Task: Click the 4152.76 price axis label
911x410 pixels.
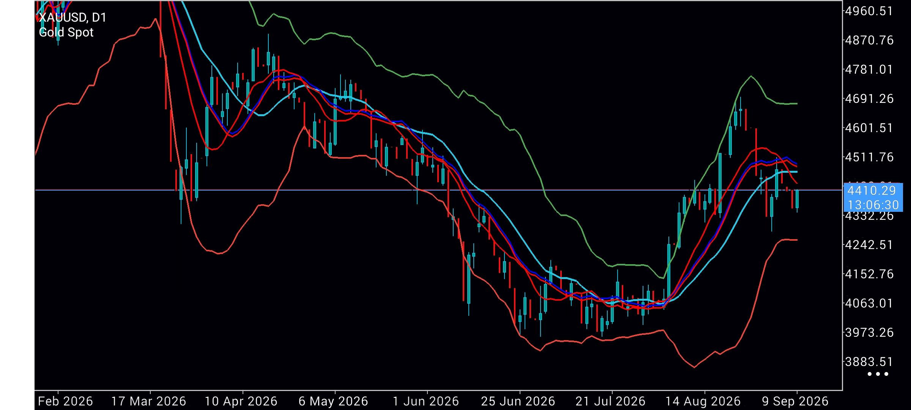Action: coord(869,274)
